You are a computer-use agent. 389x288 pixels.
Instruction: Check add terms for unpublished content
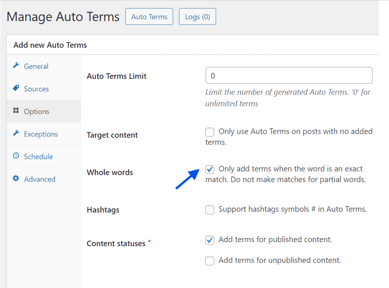tap(209, 261)
